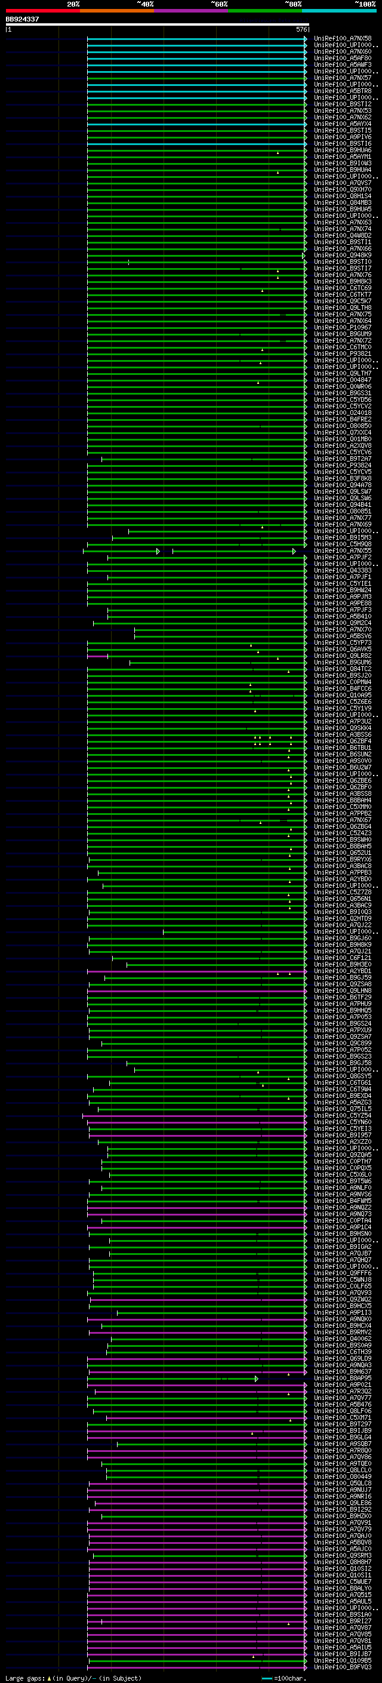Image resolution: width=382 pixels, height=1683 pixels.
Task: Select the UniRef100_A7NX67 label
Action: click(x=343, y=819)
